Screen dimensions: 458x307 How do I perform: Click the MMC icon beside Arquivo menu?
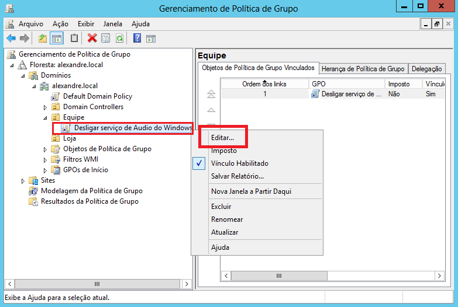(x=9, y=24)
